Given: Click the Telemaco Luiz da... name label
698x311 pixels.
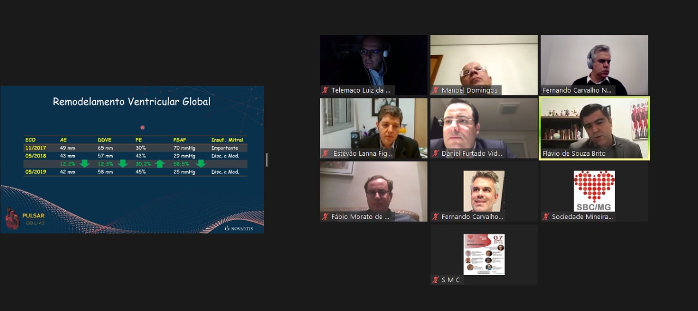Looking at the screenshot, I should tap(360, 90).
